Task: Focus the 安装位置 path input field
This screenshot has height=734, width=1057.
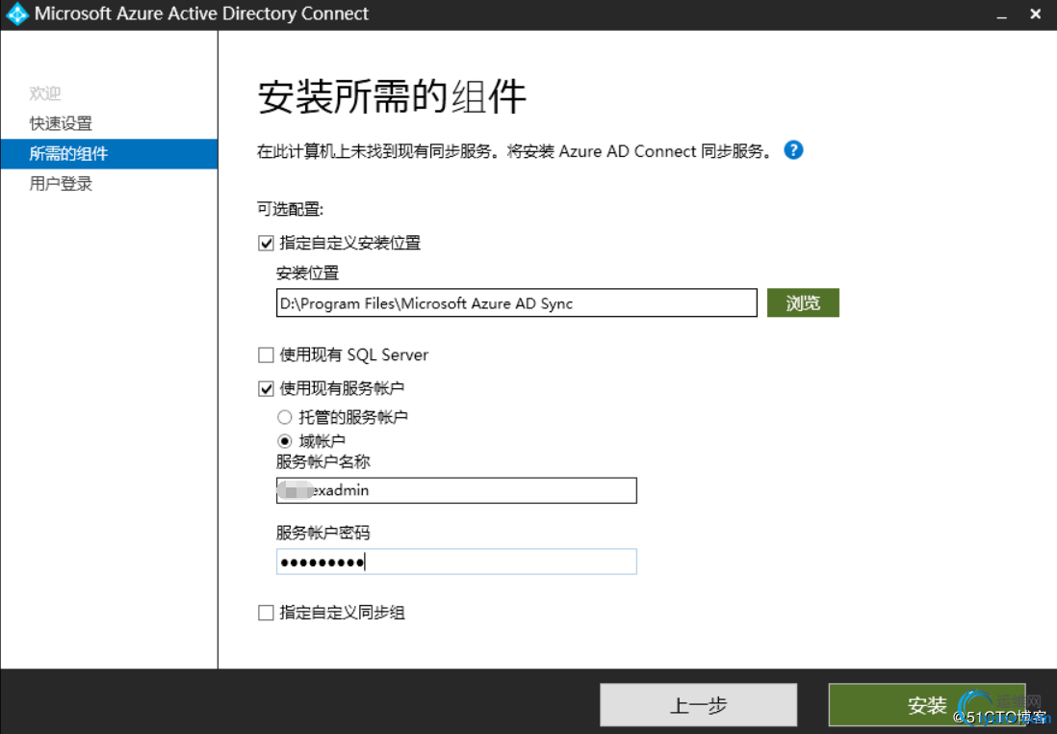Action: 516,302
